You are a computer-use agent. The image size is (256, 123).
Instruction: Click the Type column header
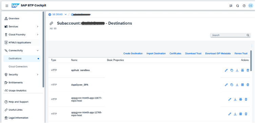[x=54, y=60]
